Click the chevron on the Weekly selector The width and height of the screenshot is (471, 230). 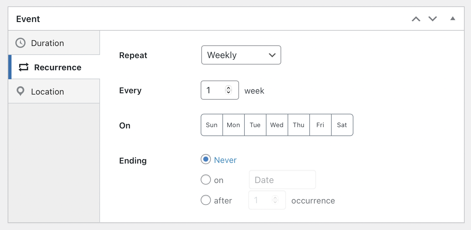272,55
